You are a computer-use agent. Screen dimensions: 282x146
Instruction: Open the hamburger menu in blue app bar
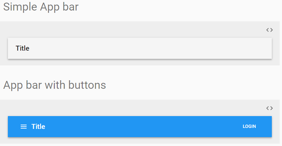tap(24, 127)
